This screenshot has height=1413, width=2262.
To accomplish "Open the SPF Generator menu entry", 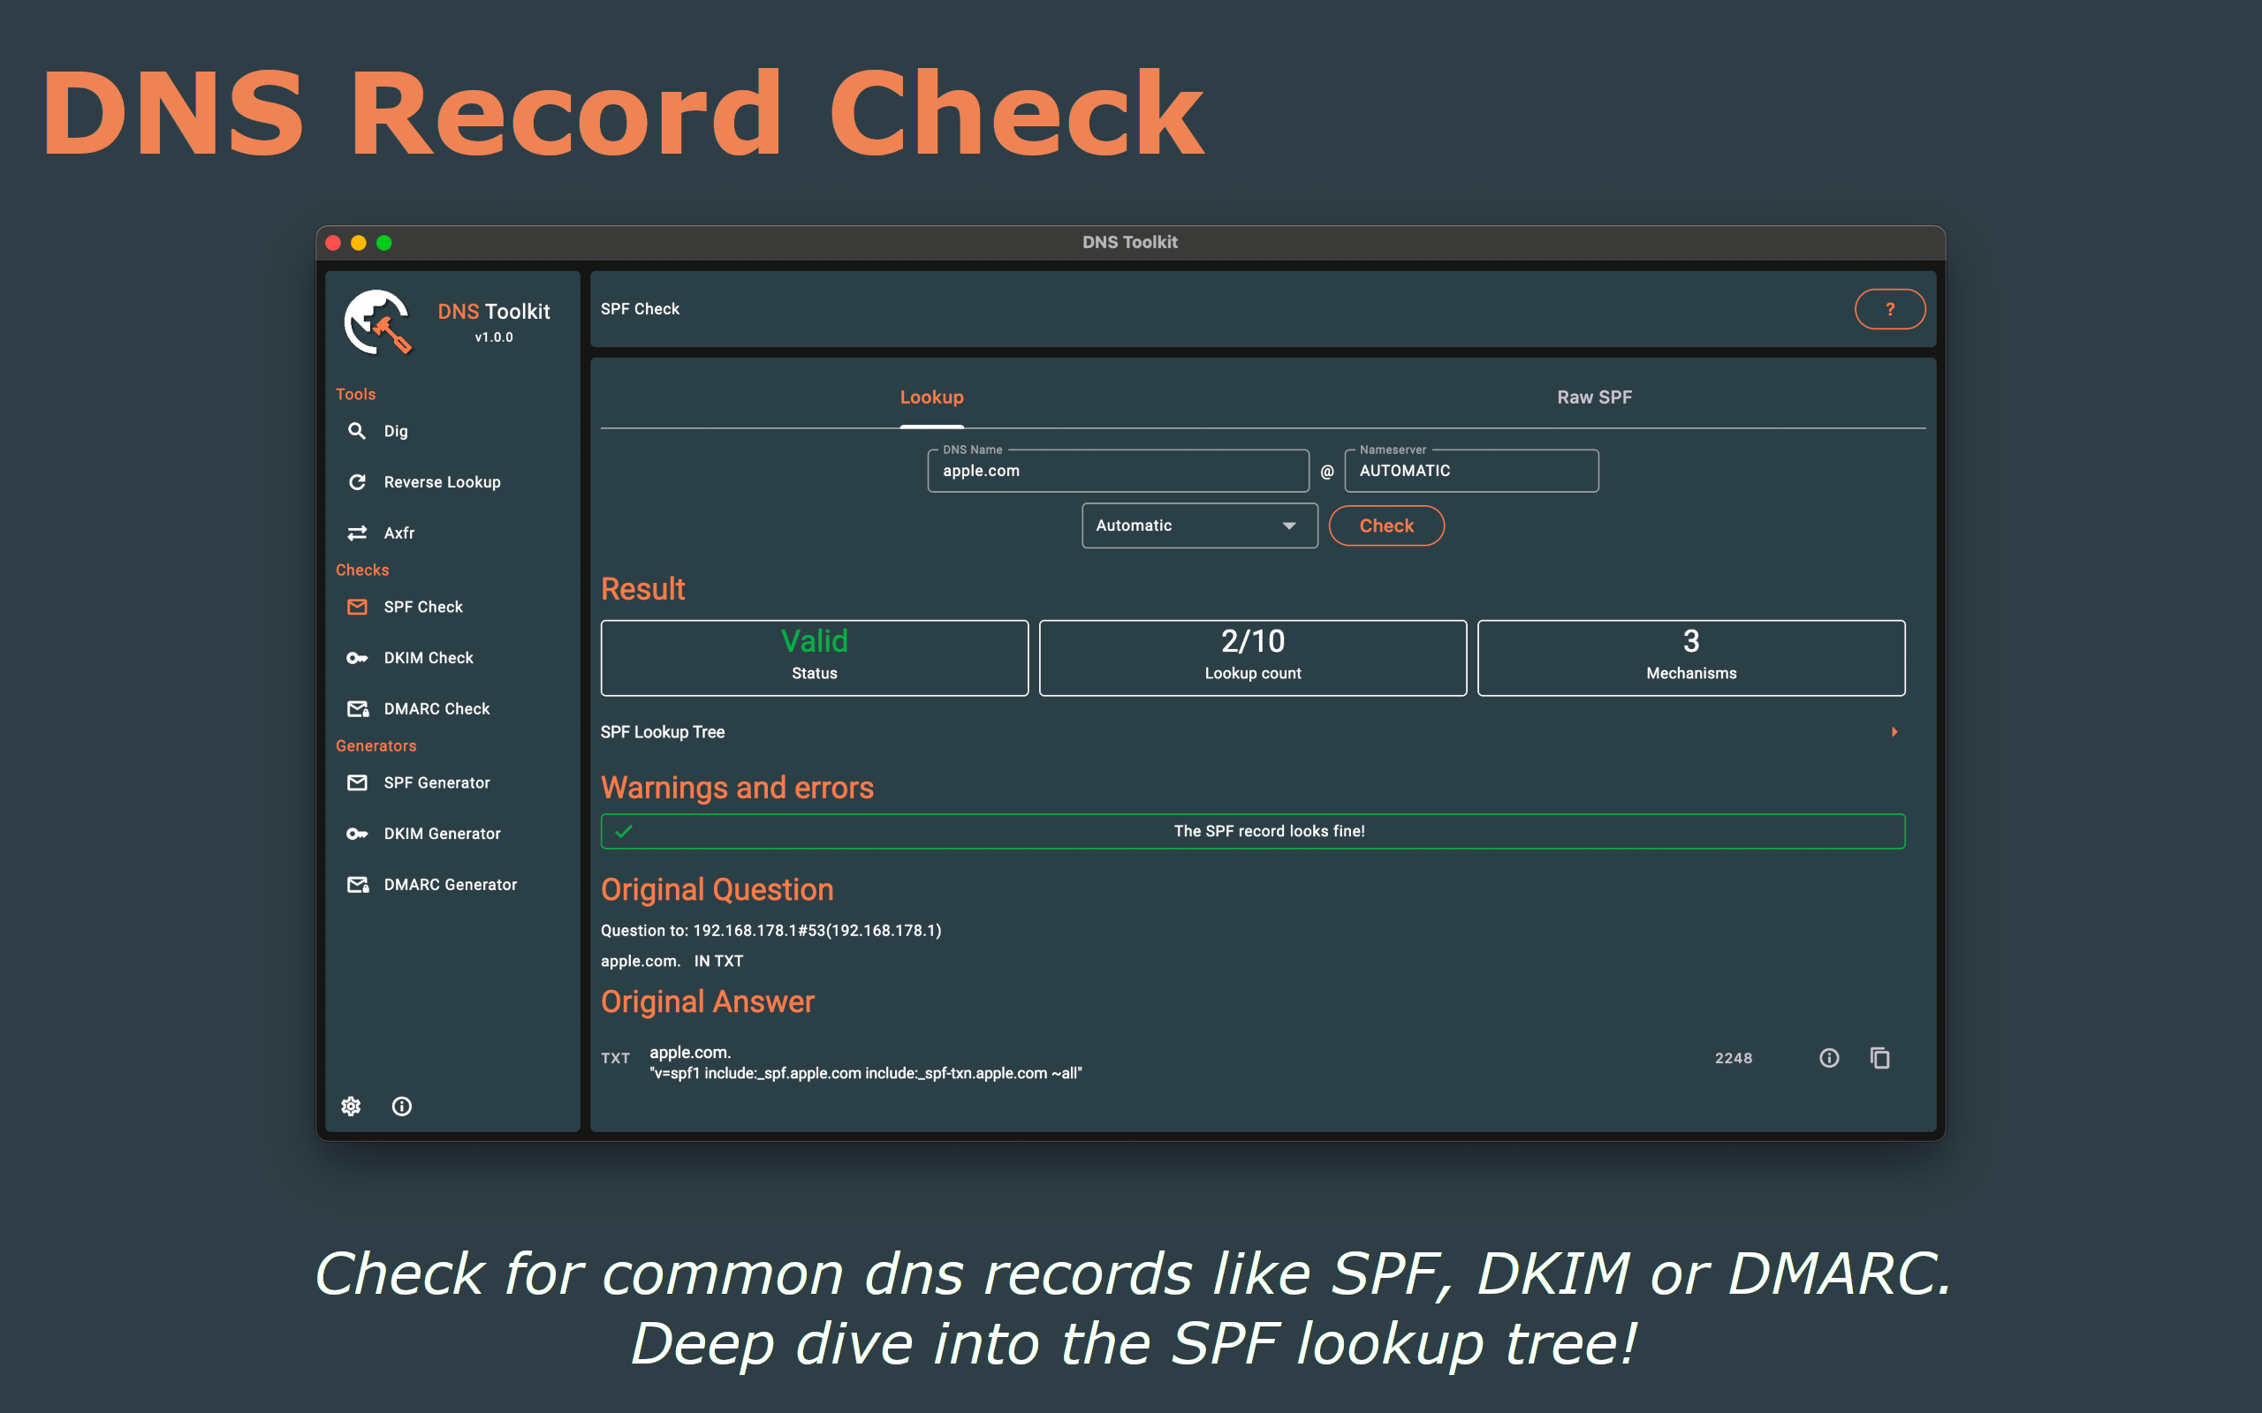I will pos(436,783).
